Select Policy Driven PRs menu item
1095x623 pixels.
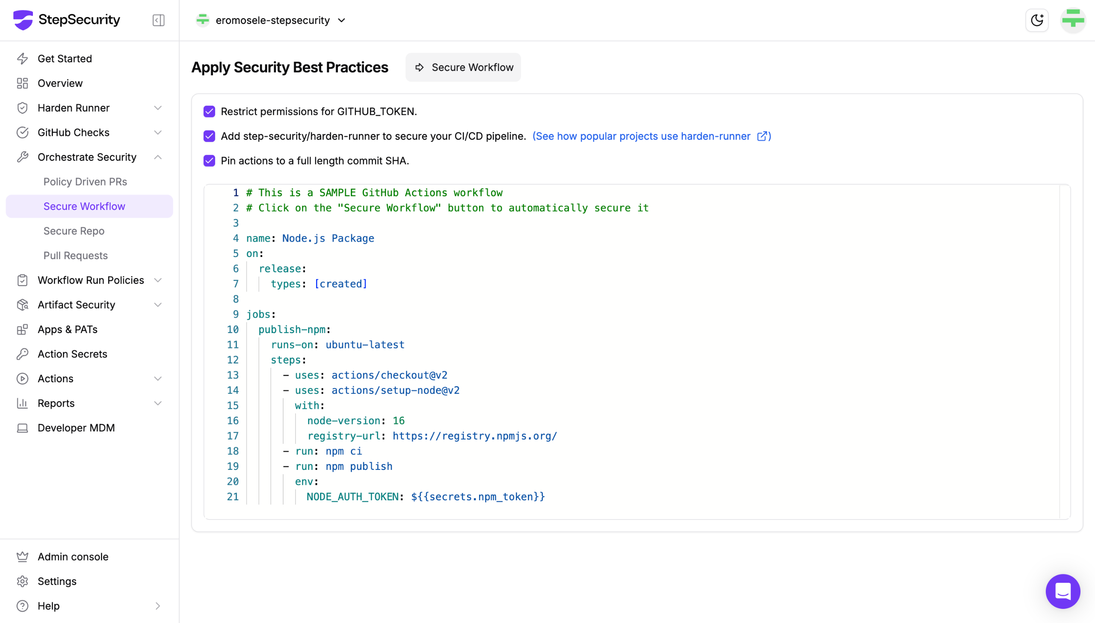[x=85, y=182]
